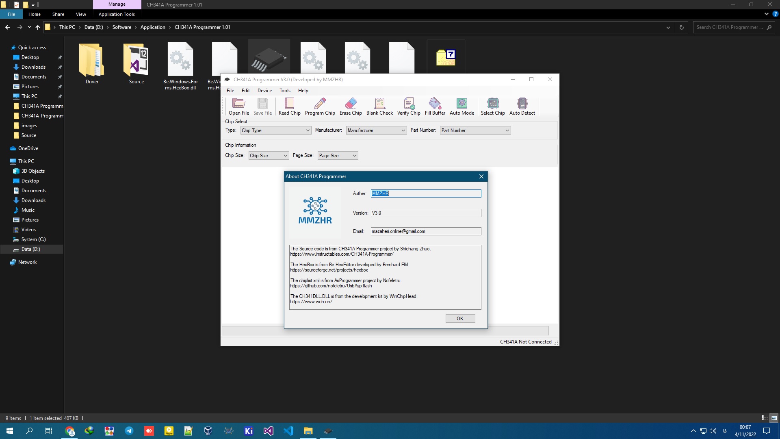Open Visual Studio Code from the taskbar
The width and height of the screenshot is (780, 439).
(288, 431)
